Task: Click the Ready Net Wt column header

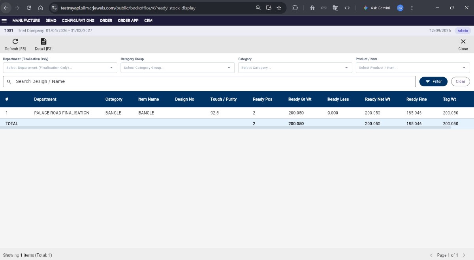Action: point(378,99)
